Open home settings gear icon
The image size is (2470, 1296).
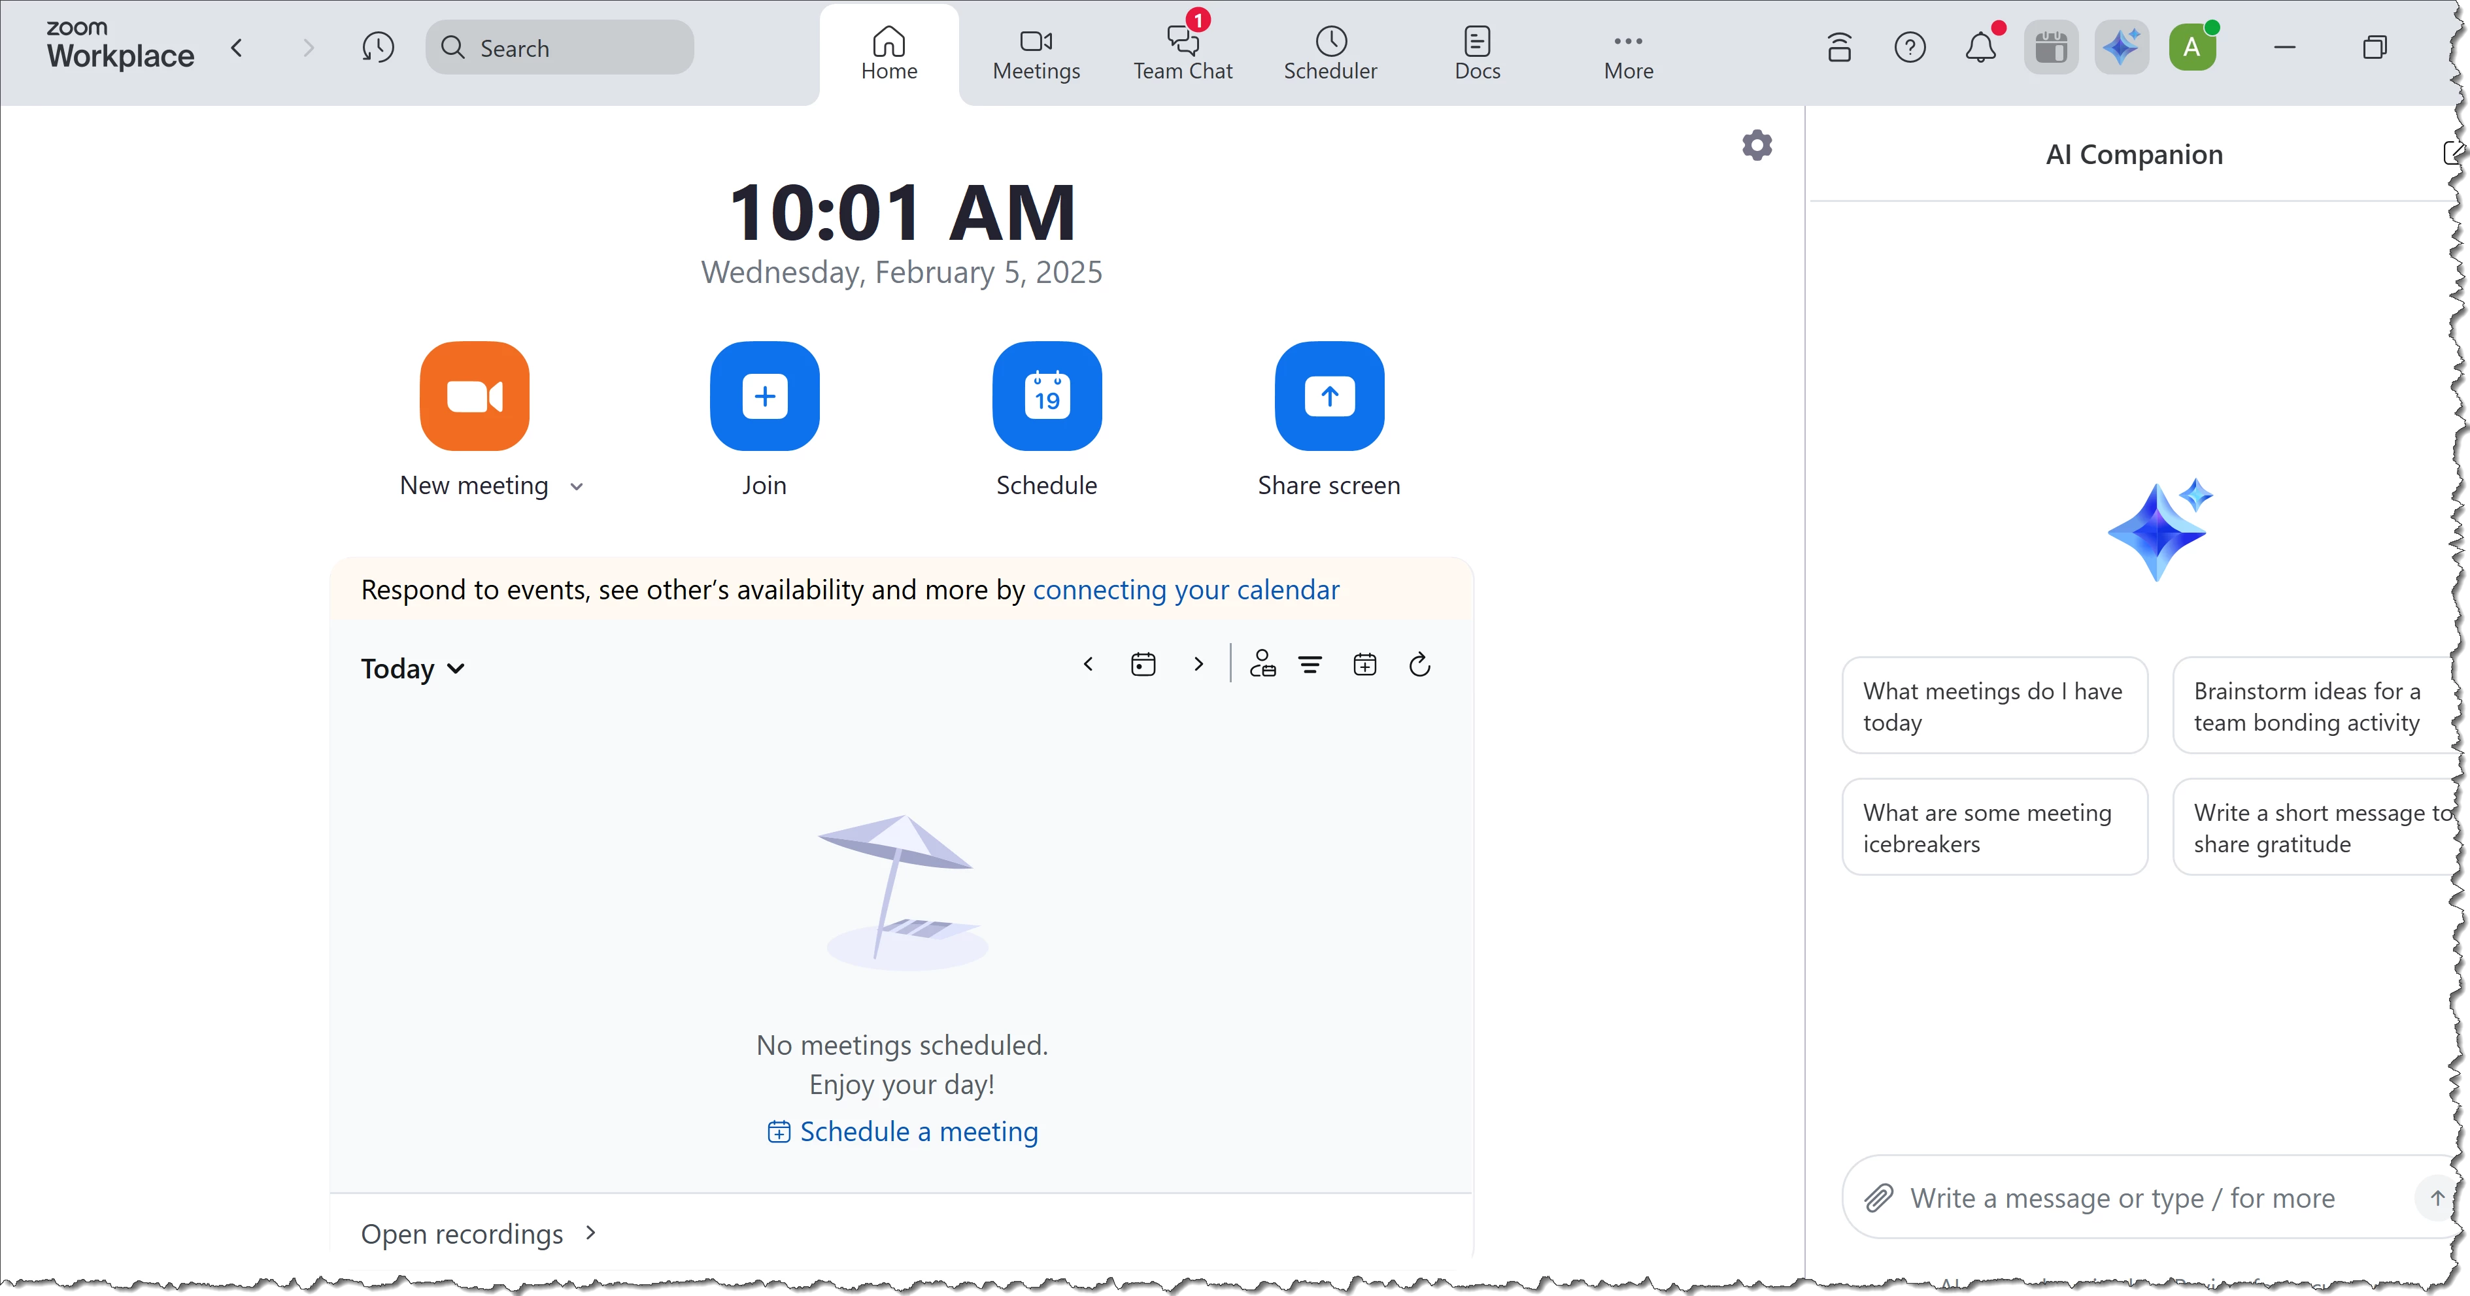click(1757, 146)
